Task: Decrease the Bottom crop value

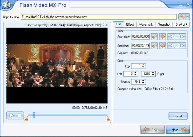Action: 143,83
